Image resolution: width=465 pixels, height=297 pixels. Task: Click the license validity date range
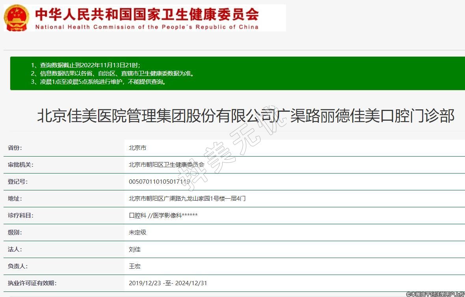[168, 283]
